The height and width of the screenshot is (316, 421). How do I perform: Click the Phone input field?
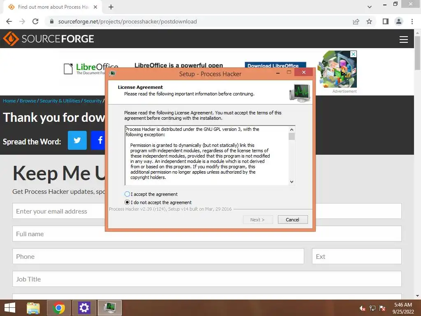158,256
